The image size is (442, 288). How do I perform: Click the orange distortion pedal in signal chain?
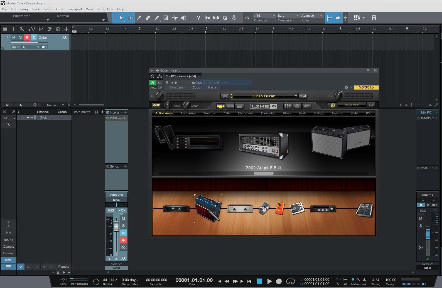pos(280,208)
